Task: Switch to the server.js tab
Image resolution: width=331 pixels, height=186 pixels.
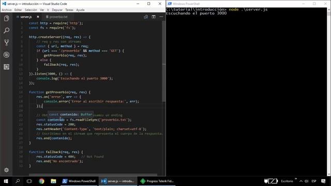Action: click(26, 17)
